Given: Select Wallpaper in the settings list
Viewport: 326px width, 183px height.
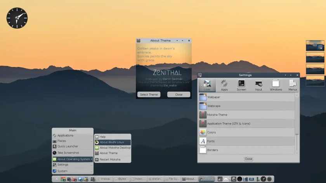Looking at the screenshot, I should pyautogui.click(x=246, y=97).
